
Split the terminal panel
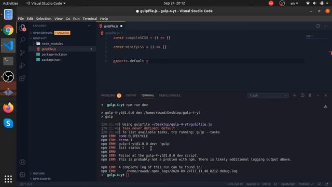[x=302, y=96]
